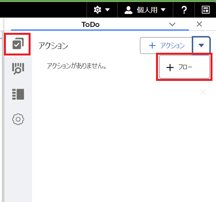Click the アクション section heading text
216x202 pixels.
53,46
